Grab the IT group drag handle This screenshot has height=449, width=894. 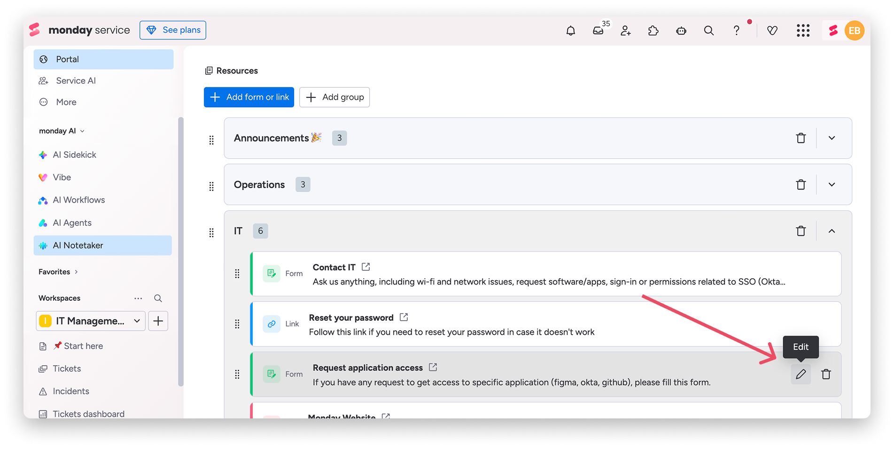click(x=211, y=232)
